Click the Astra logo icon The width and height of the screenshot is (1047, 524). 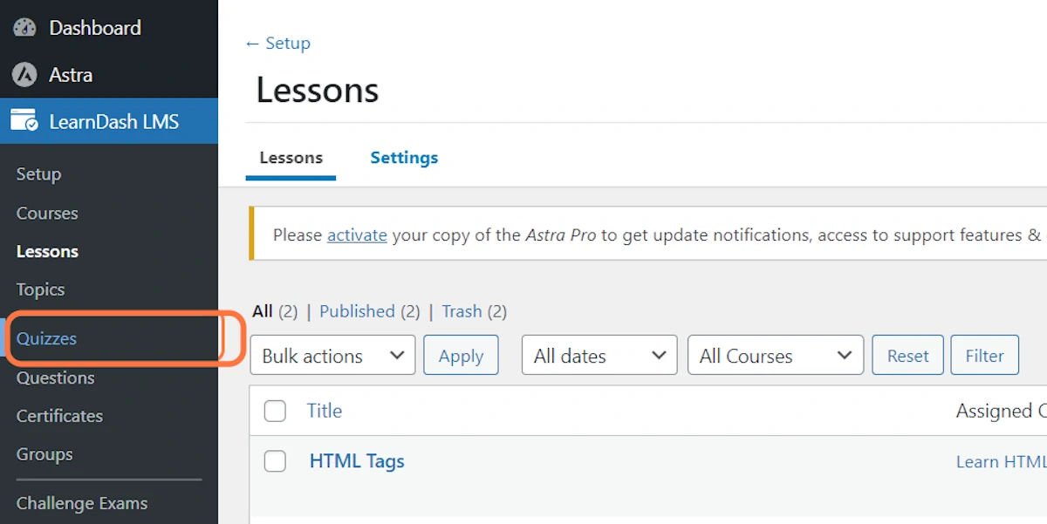[x=24, y=75]
